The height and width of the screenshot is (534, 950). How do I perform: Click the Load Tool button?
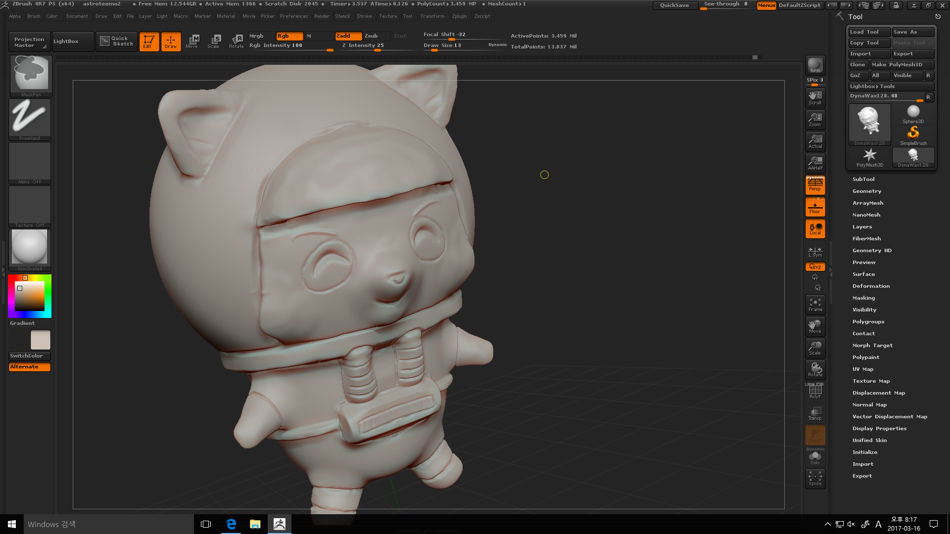click(x=869, y=32)
